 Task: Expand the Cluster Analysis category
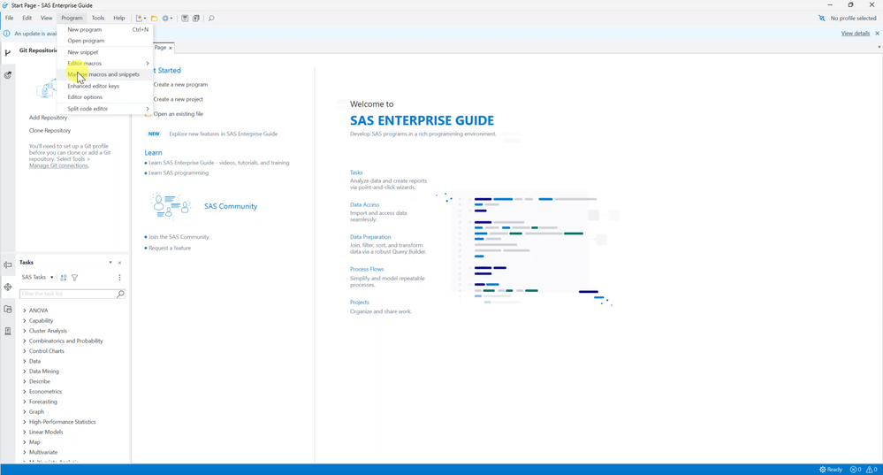click(24, 331)
